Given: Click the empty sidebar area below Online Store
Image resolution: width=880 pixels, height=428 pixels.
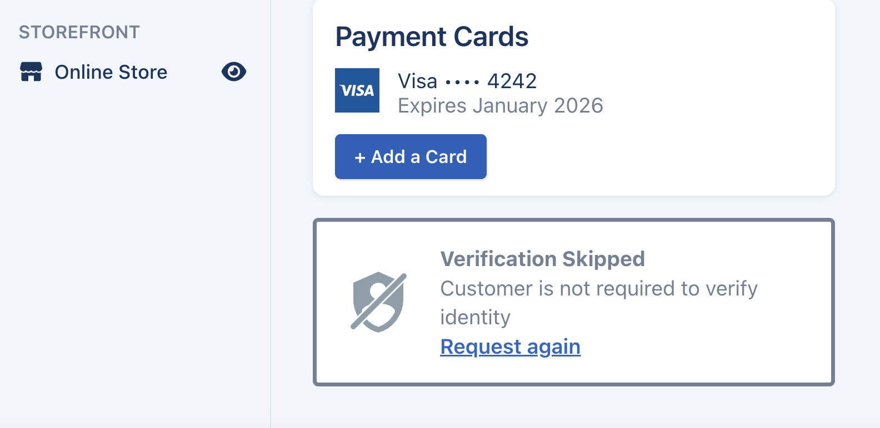Looking at the screenshot, I should pos(133,249).
